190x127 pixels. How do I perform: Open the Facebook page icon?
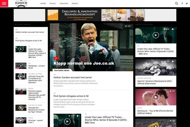182,3
